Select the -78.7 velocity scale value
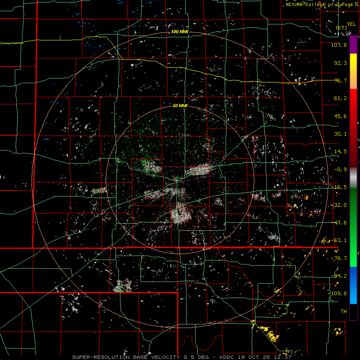This screenshot has height=360, width=360. pos(339,258)
